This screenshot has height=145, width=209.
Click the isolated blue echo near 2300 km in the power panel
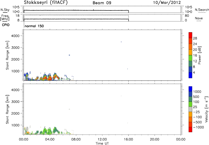coord(69,55)
